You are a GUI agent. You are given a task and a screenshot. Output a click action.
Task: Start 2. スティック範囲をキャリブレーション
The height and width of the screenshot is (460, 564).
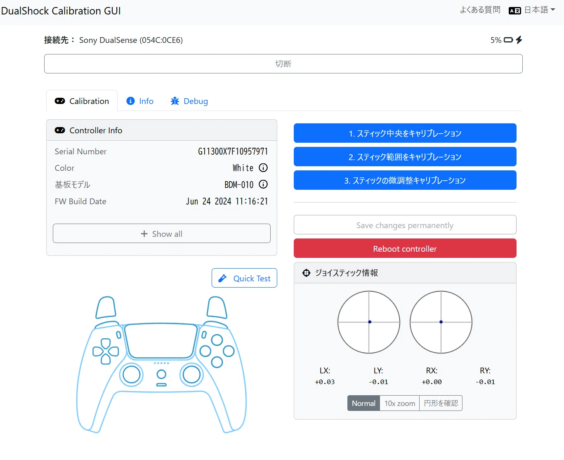[x=405, y=157]
